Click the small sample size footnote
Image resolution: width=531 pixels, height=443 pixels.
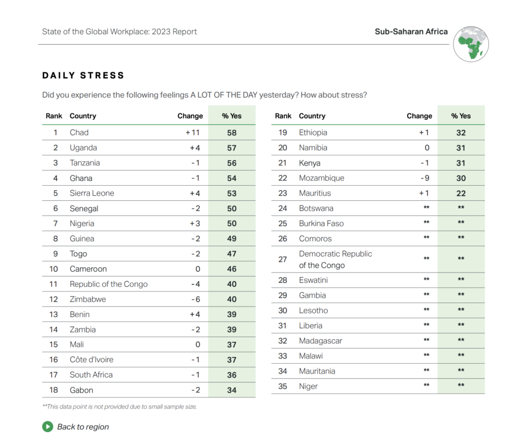pyautogui.click(x=119, y=407)
